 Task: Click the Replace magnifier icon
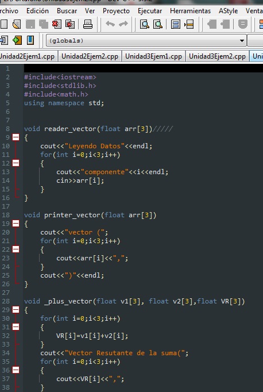(x=158, y=25)
